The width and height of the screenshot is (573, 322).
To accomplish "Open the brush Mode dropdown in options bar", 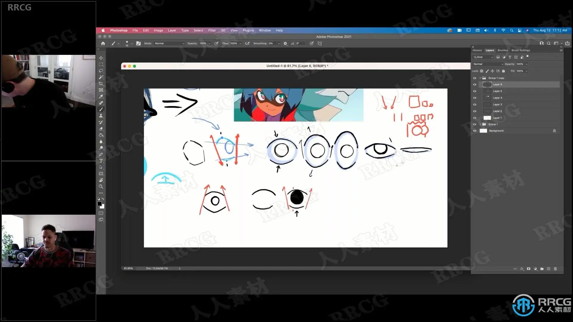I will [169, 44].
